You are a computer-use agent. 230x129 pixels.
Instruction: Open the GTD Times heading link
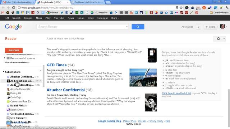click(x=57, y=65)
